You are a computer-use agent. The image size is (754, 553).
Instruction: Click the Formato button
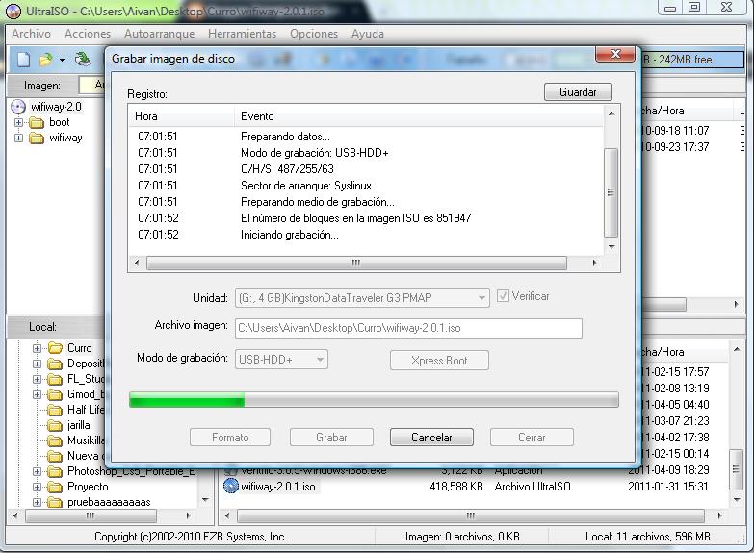[230, 438]
